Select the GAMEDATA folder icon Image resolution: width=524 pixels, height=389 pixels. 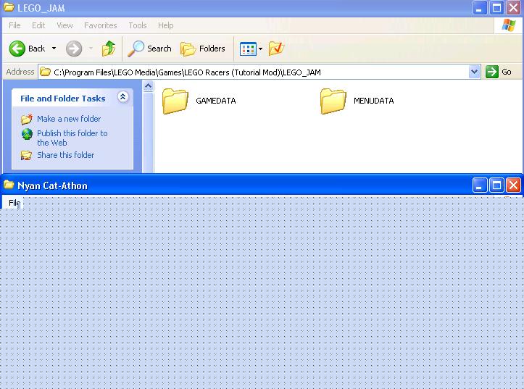175,101
